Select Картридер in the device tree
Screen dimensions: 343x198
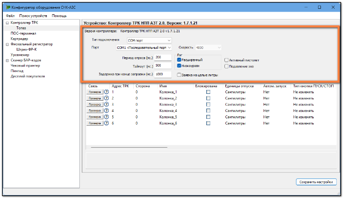coord(19,39)
